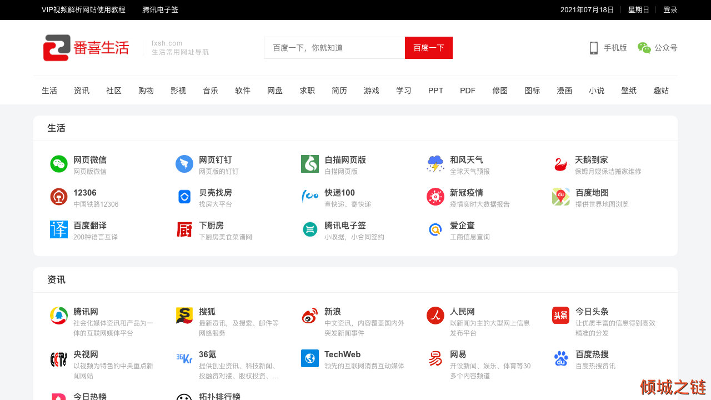Screen dimensions: 711x400
Task: Open the 音乐 category
Action: click(211, 91)
